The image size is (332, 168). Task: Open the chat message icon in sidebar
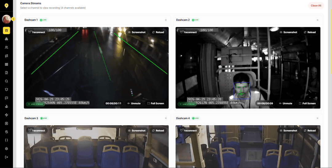pyautogui.click(x=6, y=98)
